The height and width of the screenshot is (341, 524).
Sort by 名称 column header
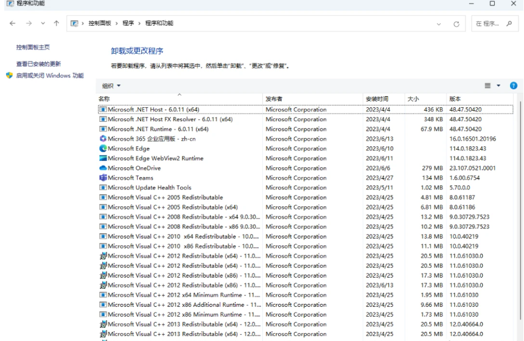pyautogui.click(x=180, y=99)
